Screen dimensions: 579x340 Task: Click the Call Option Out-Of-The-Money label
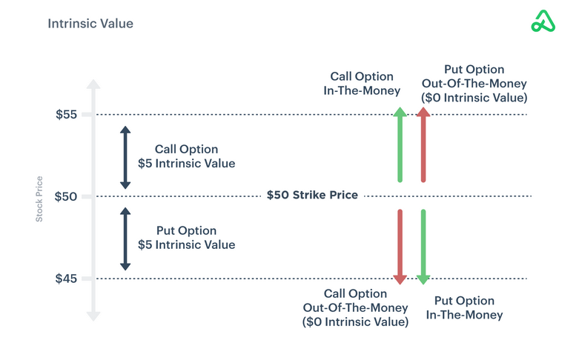click(x=355, y=307)
